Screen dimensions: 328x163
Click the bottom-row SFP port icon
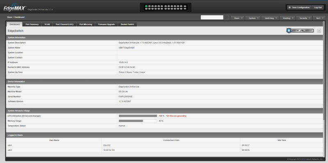[x=185, y=9]
